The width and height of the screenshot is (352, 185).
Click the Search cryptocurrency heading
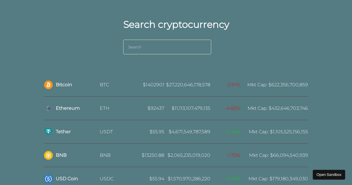[x=176, y=24]
